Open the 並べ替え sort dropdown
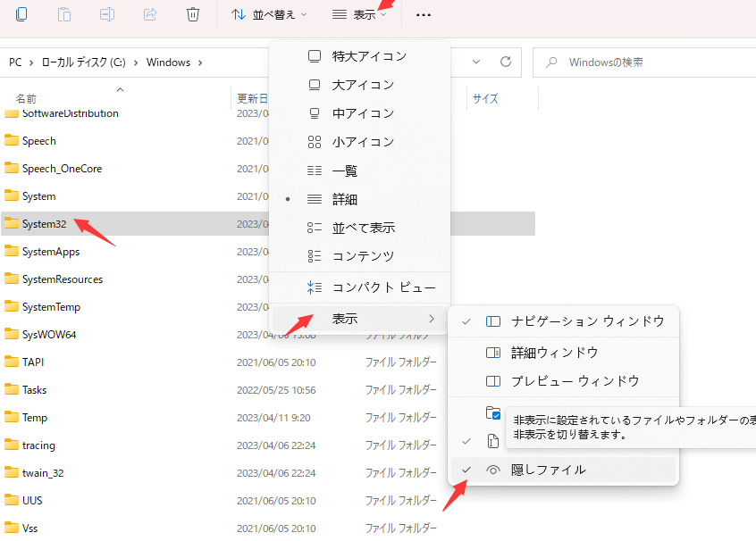Image resolution: width=756 pixels, height=541 pixels. tap(268, 14)
